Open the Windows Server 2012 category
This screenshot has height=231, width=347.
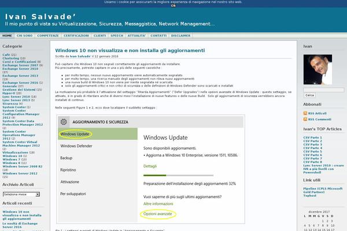20,173
